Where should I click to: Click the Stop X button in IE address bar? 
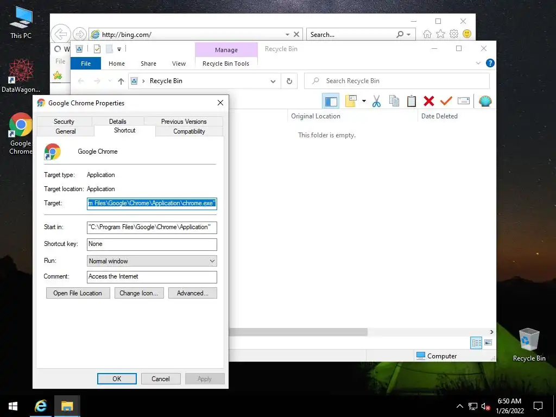(296, 34)
